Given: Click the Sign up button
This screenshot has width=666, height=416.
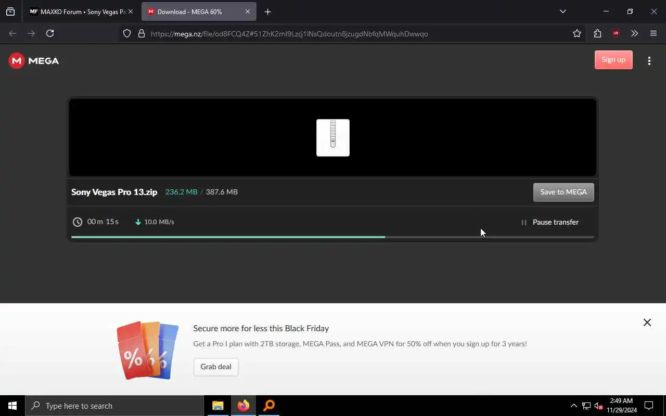Looking at the screenshot, I should pos(613,60).
